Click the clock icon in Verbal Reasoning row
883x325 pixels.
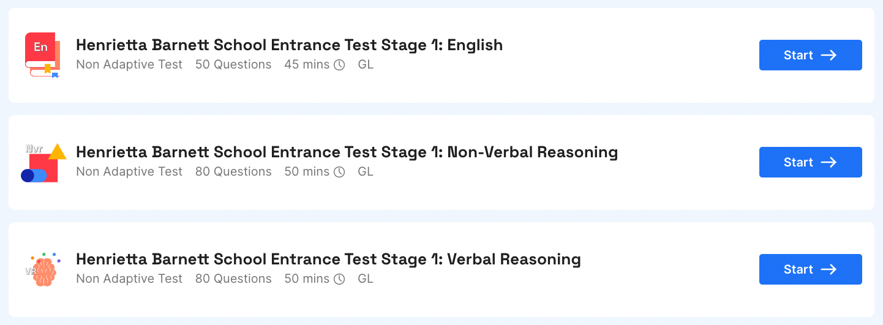click(339, 279)
